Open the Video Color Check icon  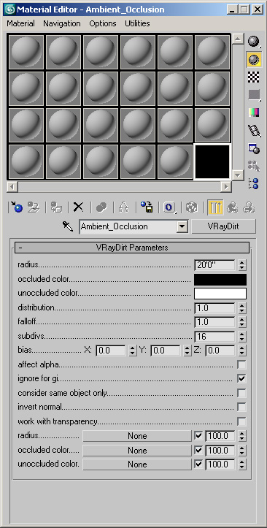[x=254, y=112]
